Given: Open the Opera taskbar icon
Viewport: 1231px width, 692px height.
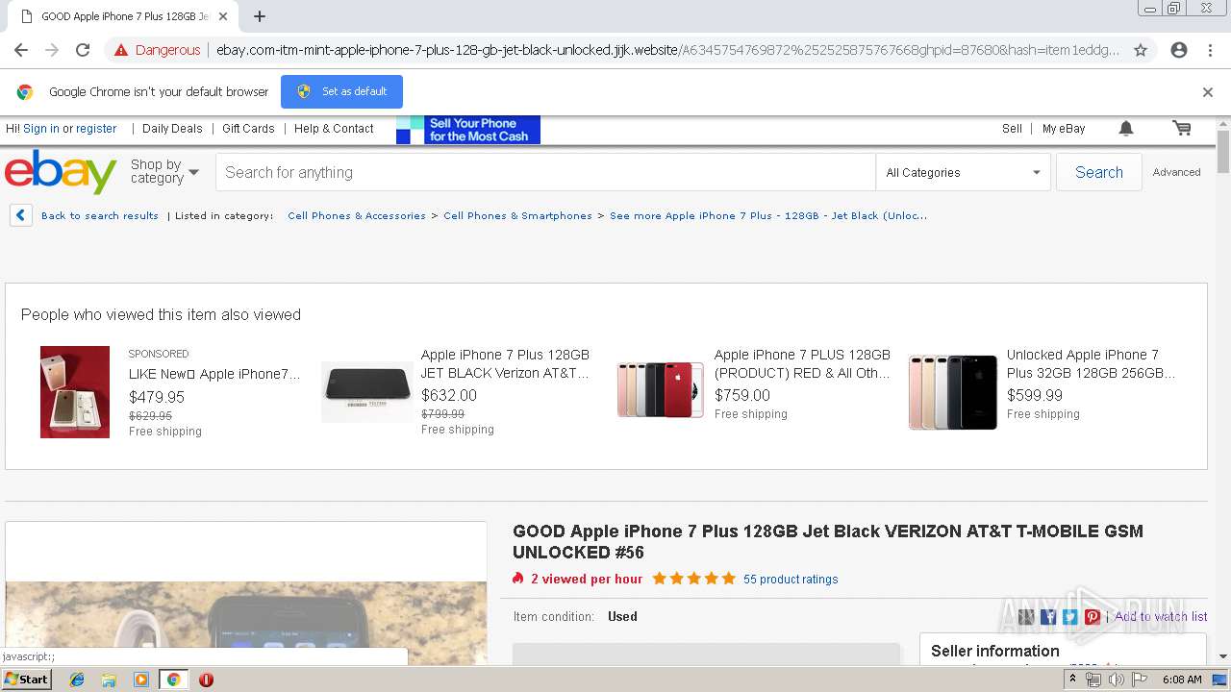Looking at the screenshot, I should click(x=206, y=680).
